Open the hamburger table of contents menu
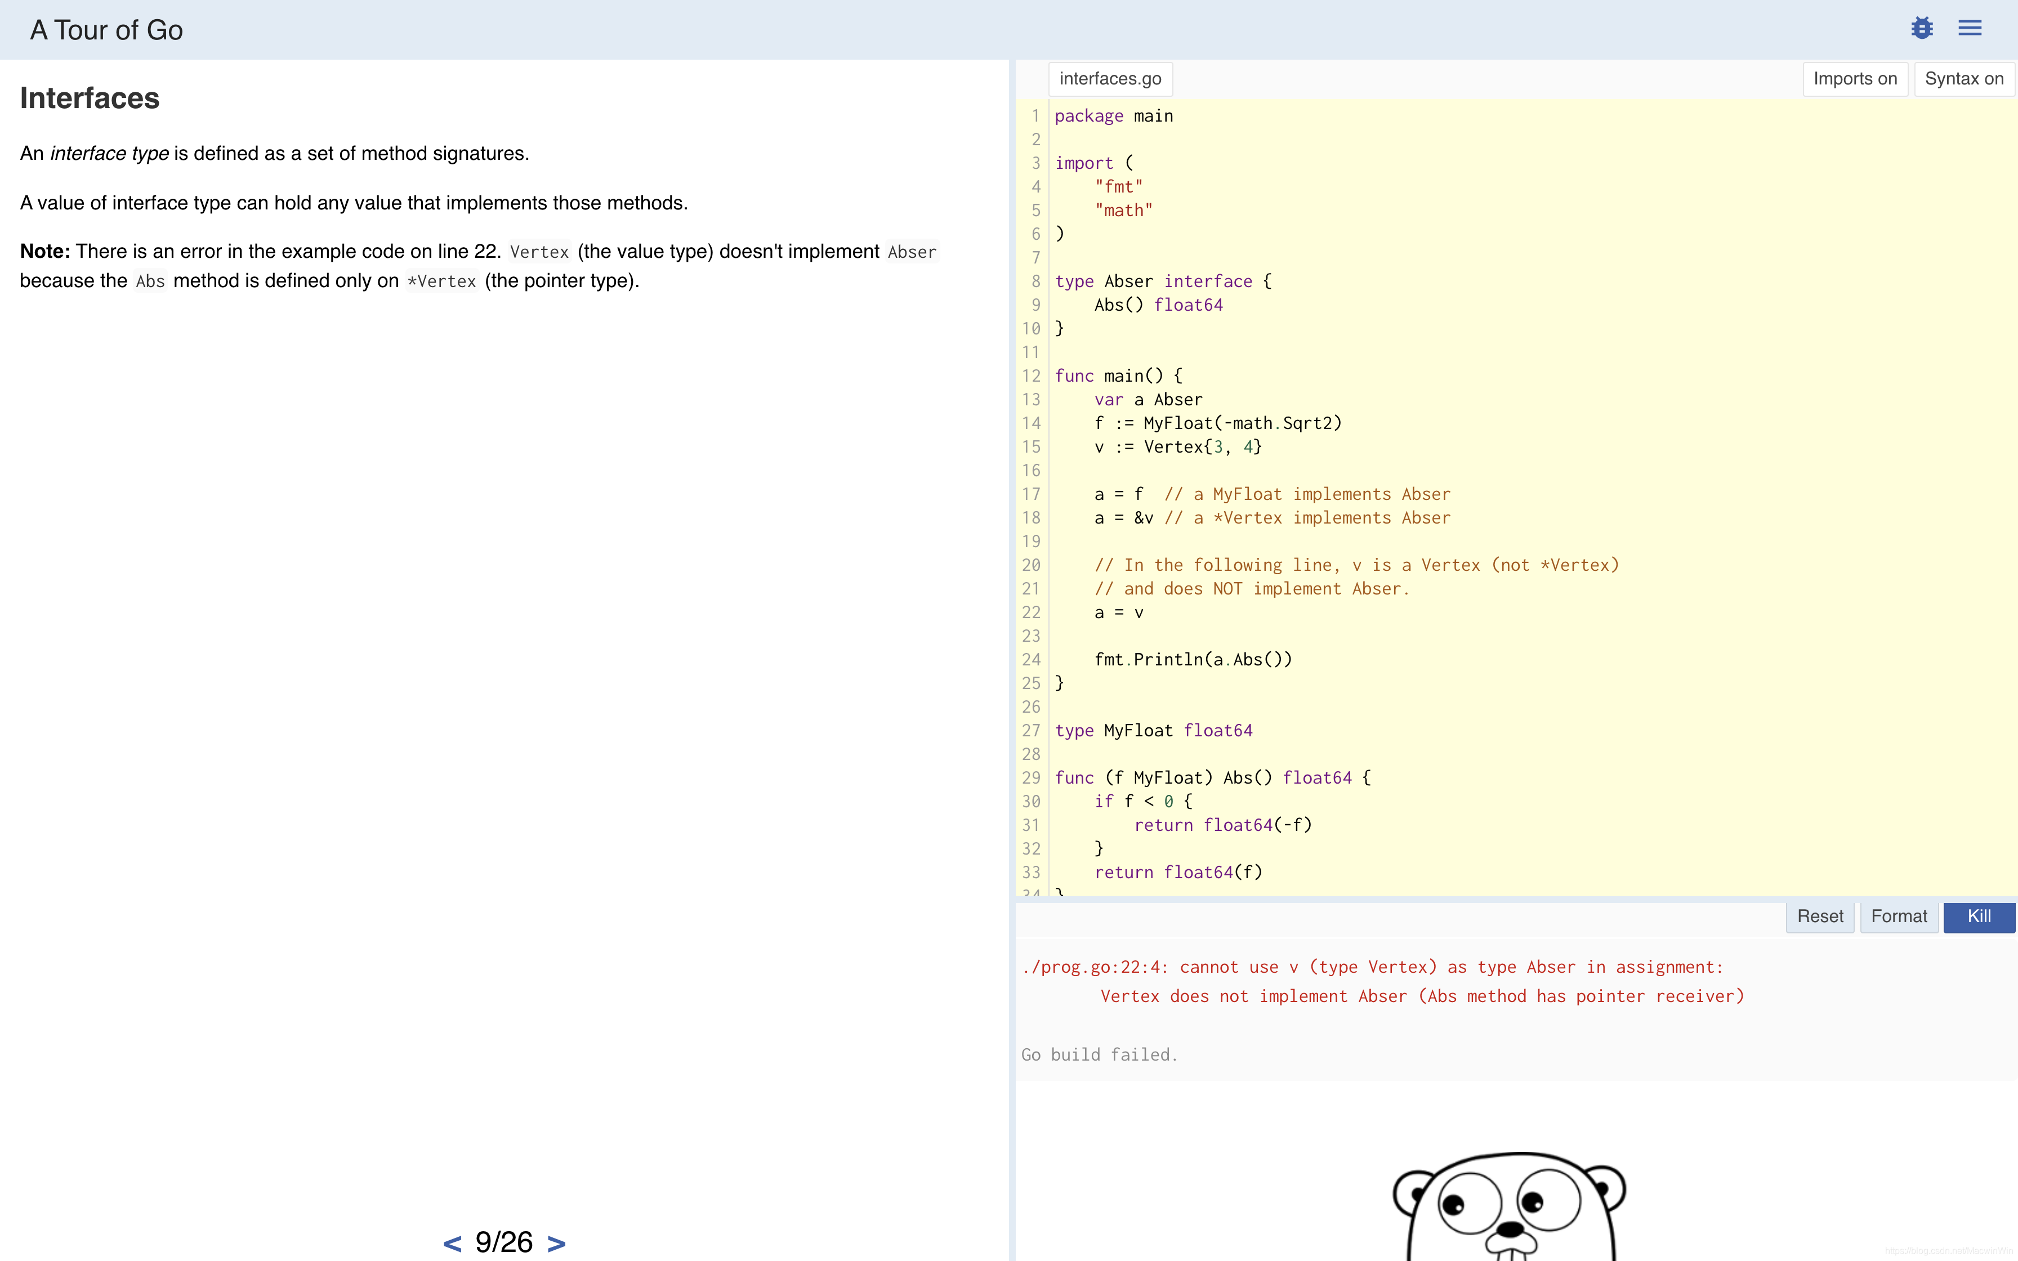2018x1261 pixels. coord(1970,28)
